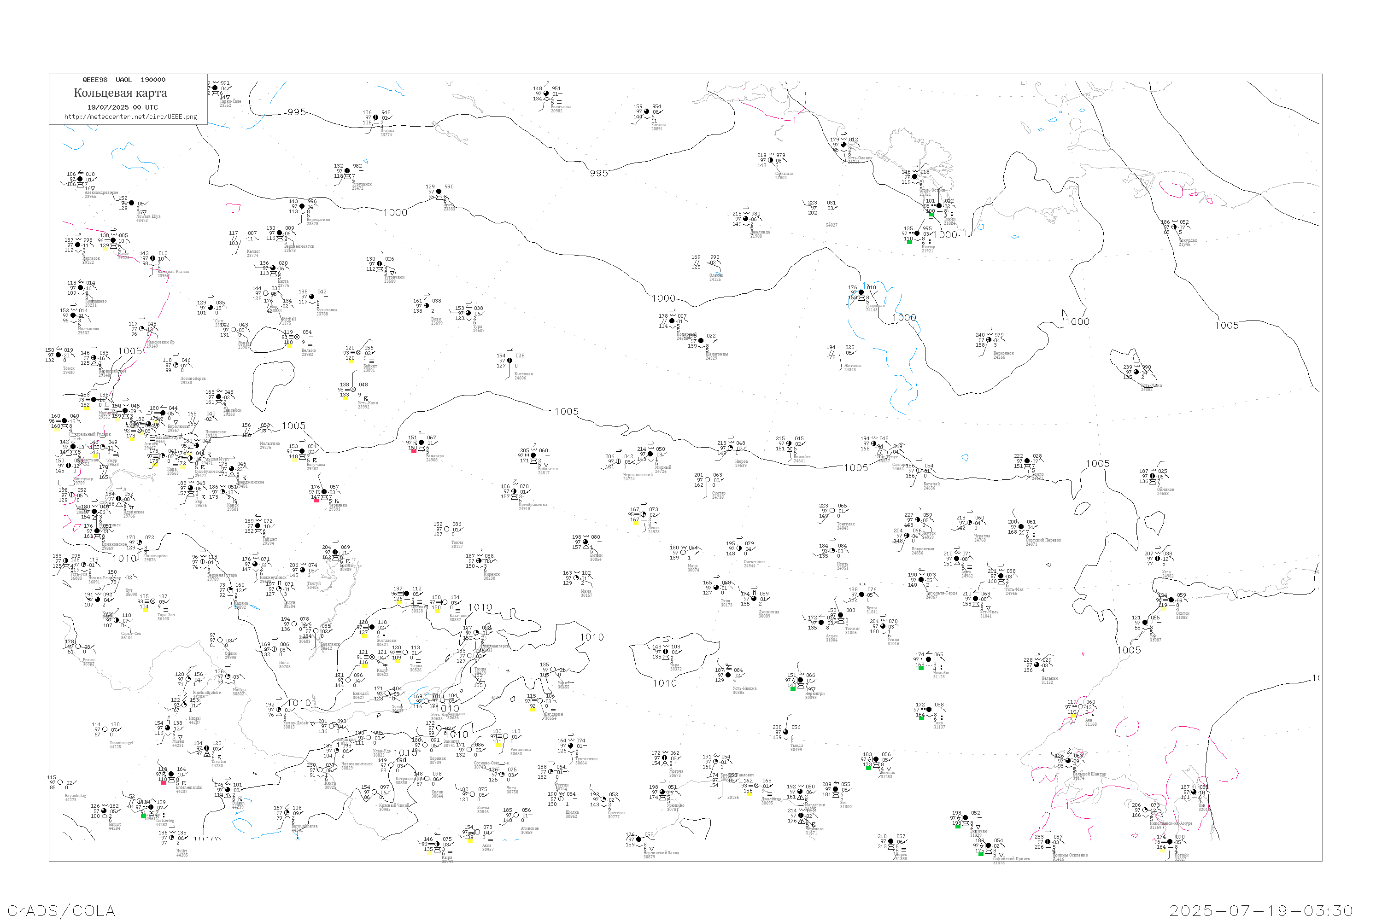
Task: Click the GrADS/COLA label
Action: [61, 911]
